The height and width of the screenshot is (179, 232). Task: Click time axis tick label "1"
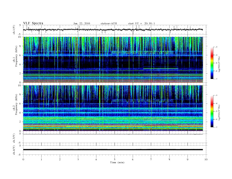pyautogui.click(x=41, y=159)
